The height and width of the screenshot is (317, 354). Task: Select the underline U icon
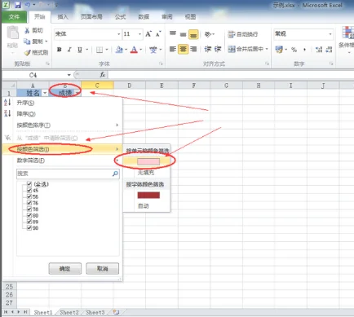80,50
